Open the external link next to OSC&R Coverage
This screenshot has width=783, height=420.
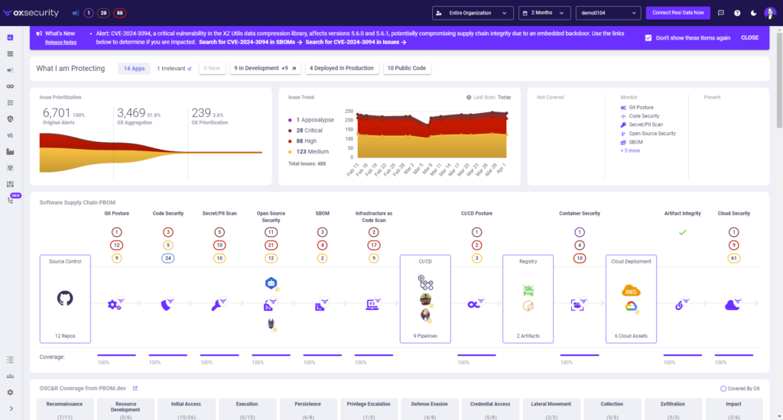tap(135, 388)
